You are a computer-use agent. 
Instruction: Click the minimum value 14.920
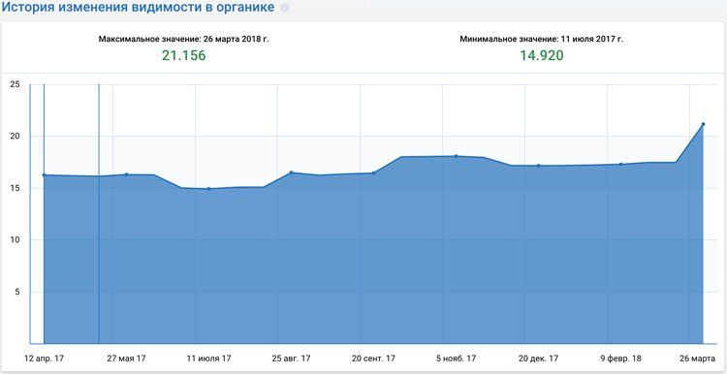tap(542, 56)
